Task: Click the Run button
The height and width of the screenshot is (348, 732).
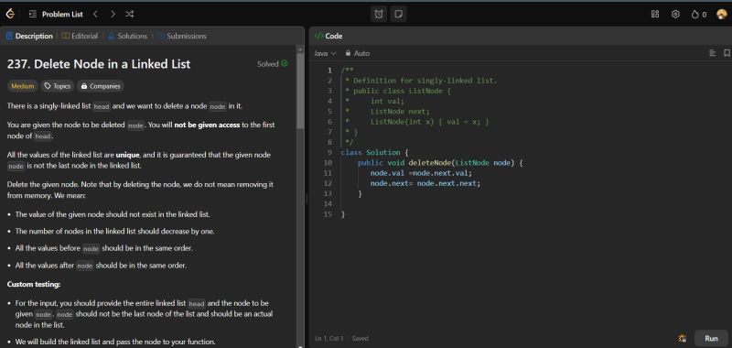Action: (x=711, y=338)
